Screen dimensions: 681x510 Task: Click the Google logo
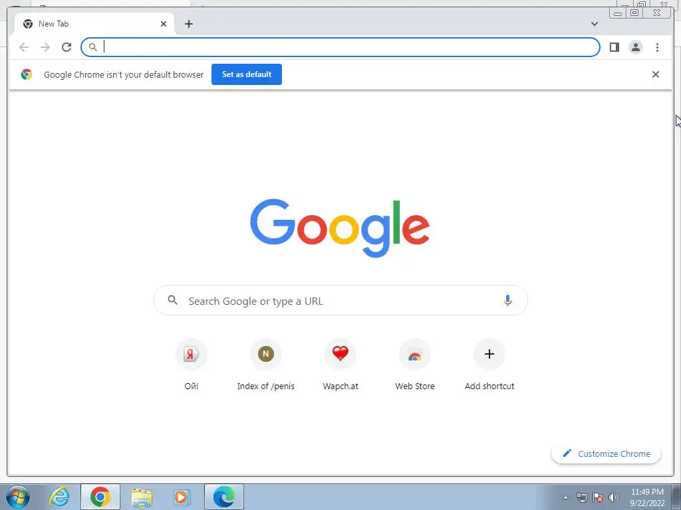click(x=340, y=228)
